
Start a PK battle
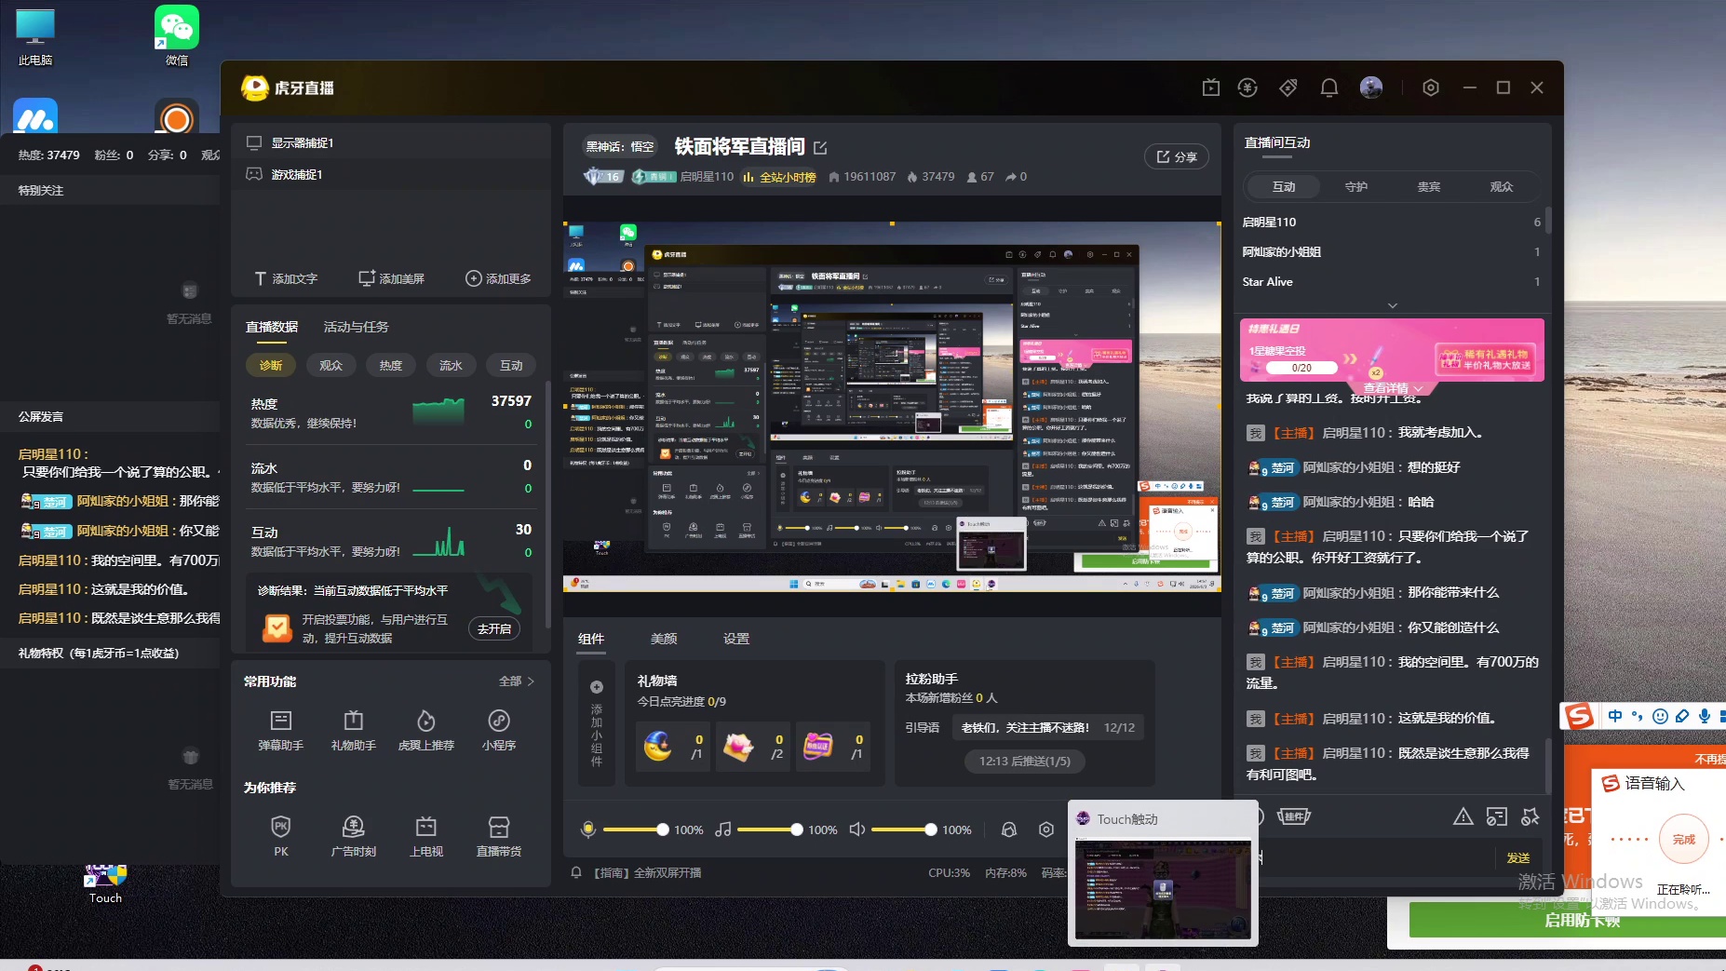click(x=281, y=836)
